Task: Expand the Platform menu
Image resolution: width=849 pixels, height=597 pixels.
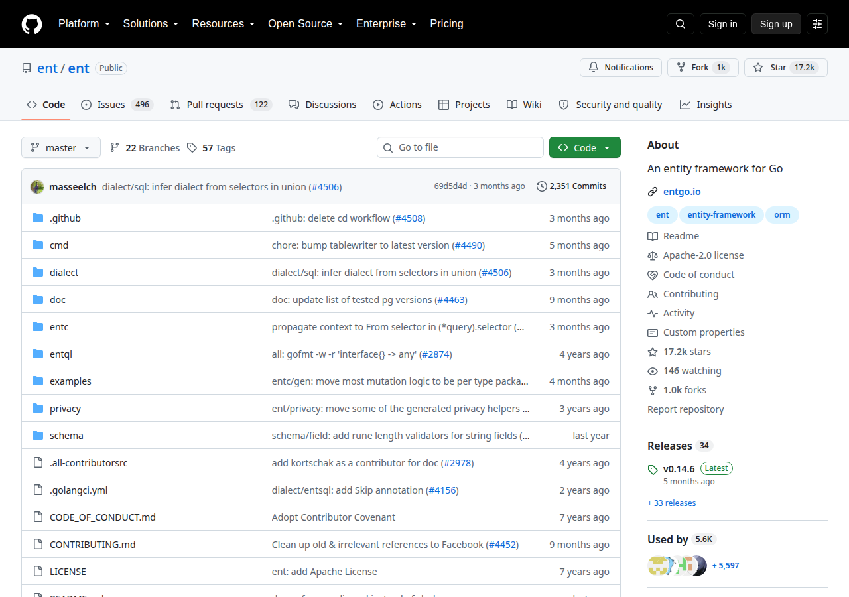Action: point(84,24)
